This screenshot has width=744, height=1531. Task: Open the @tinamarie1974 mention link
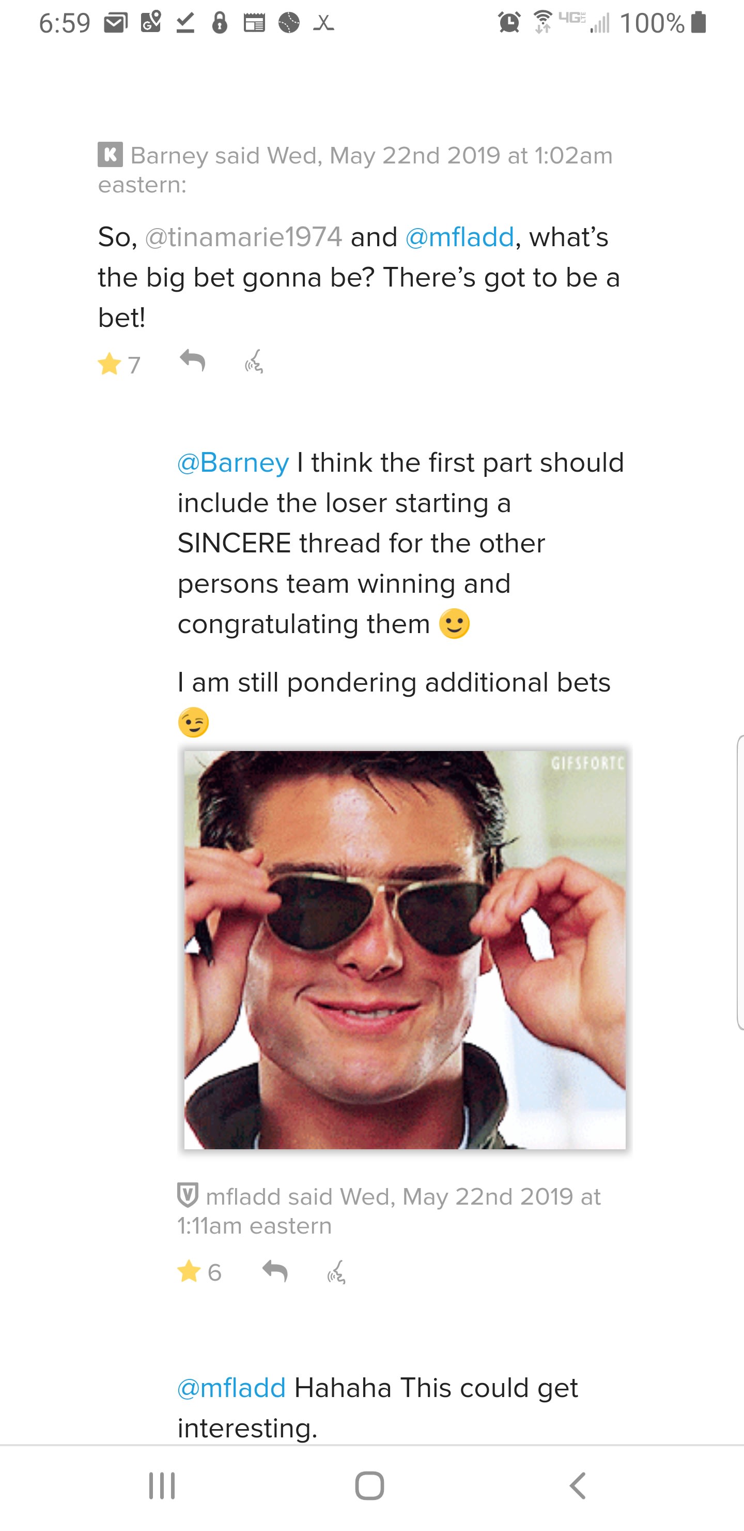(x=243, y=237)
